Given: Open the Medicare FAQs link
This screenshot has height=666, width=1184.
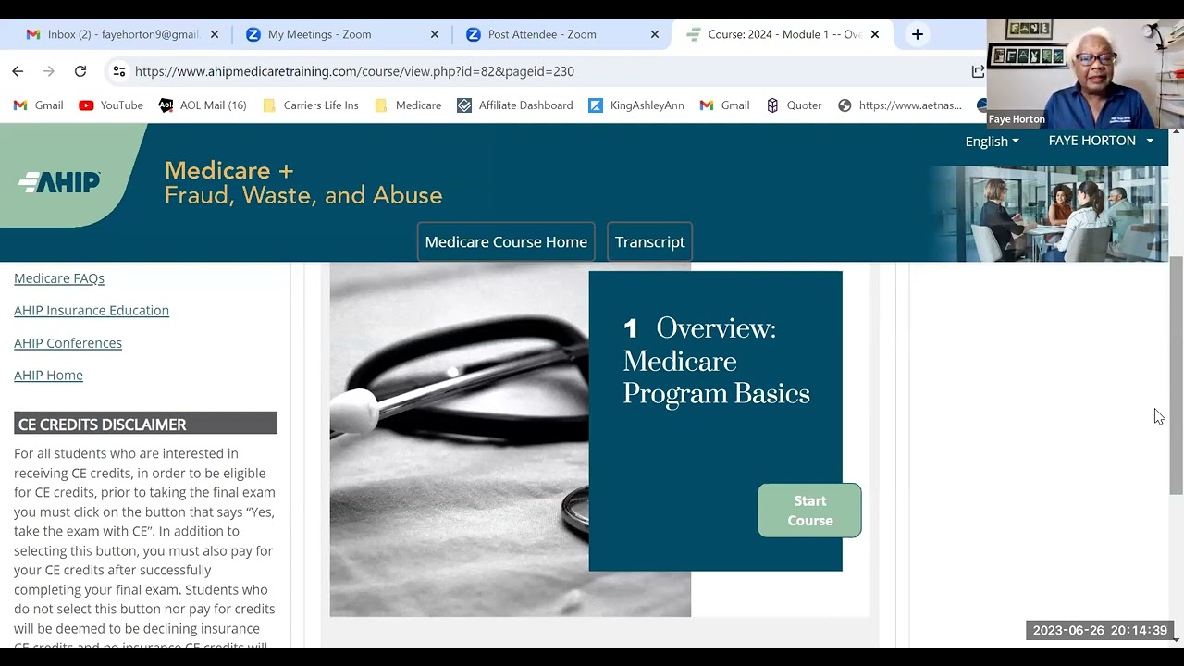Looking at the screenshot, I should (59, 278).
